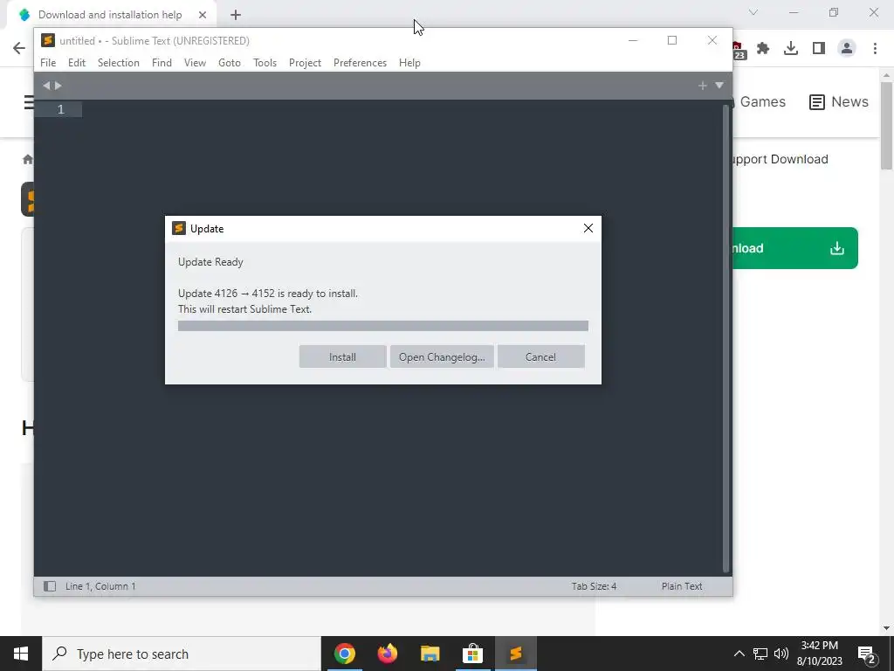Screen dimensions: 894x671
Task: Toggle Chrome side panel icon
Action: (x=819, y=49)
